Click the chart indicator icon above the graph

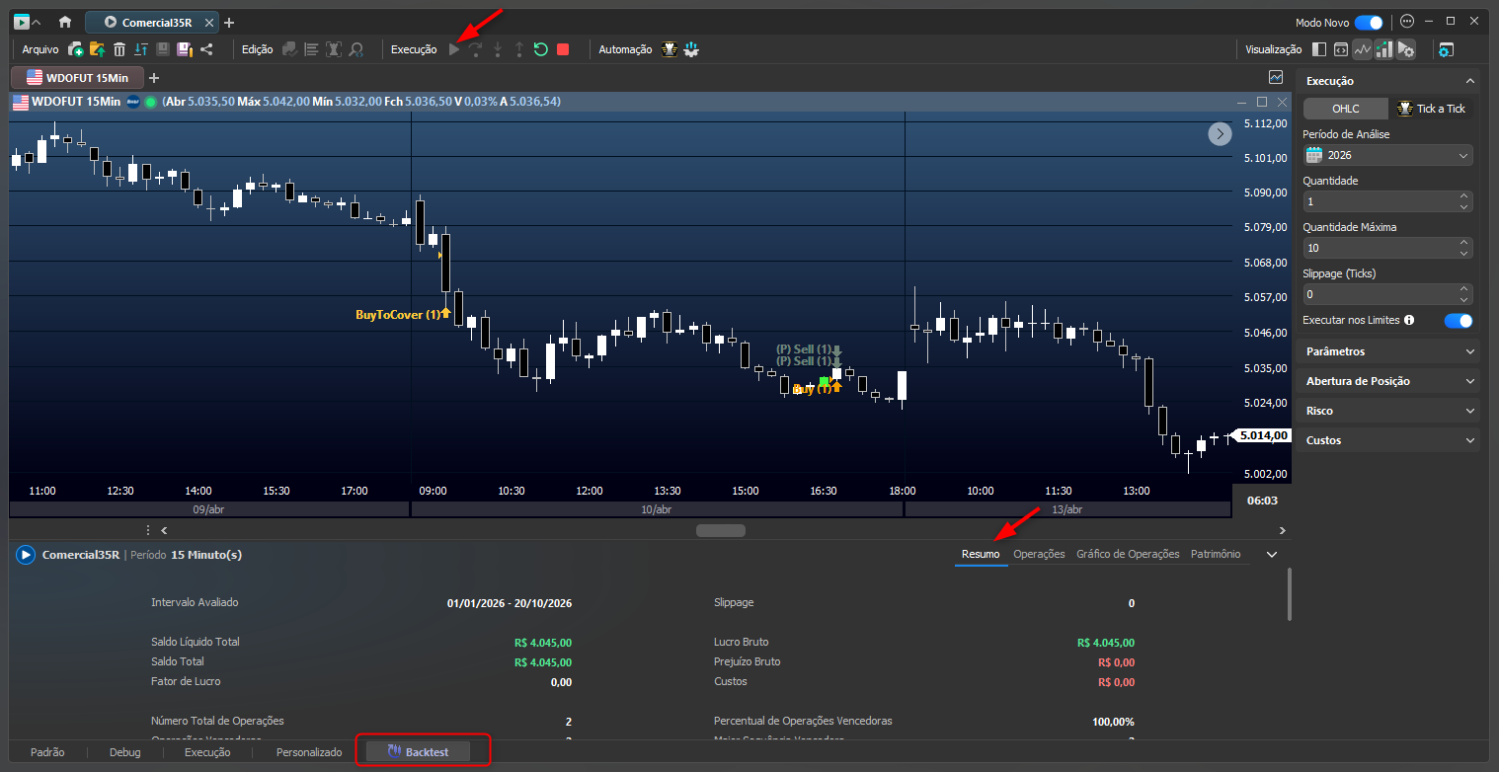tap(1276, 77)
